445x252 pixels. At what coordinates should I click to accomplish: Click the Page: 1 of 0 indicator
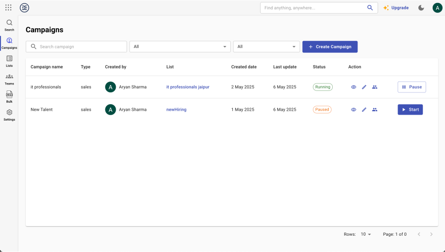(x=395, y=234)
